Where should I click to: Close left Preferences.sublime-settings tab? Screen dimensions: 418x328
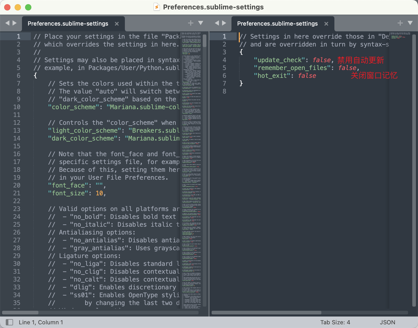point(117,24)
